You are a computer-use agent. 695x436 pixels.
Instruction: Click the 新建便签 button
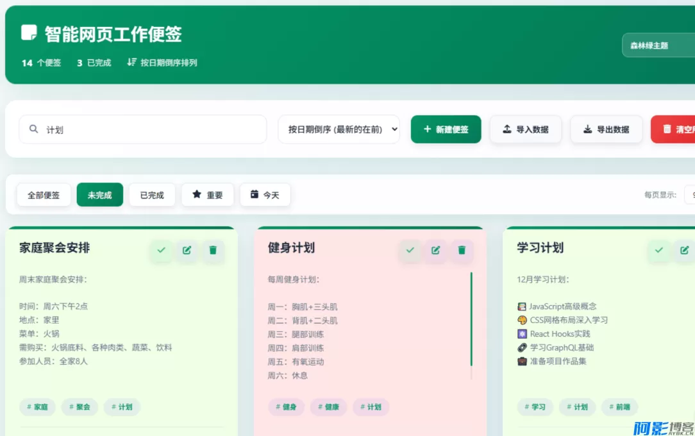[446, 129]
